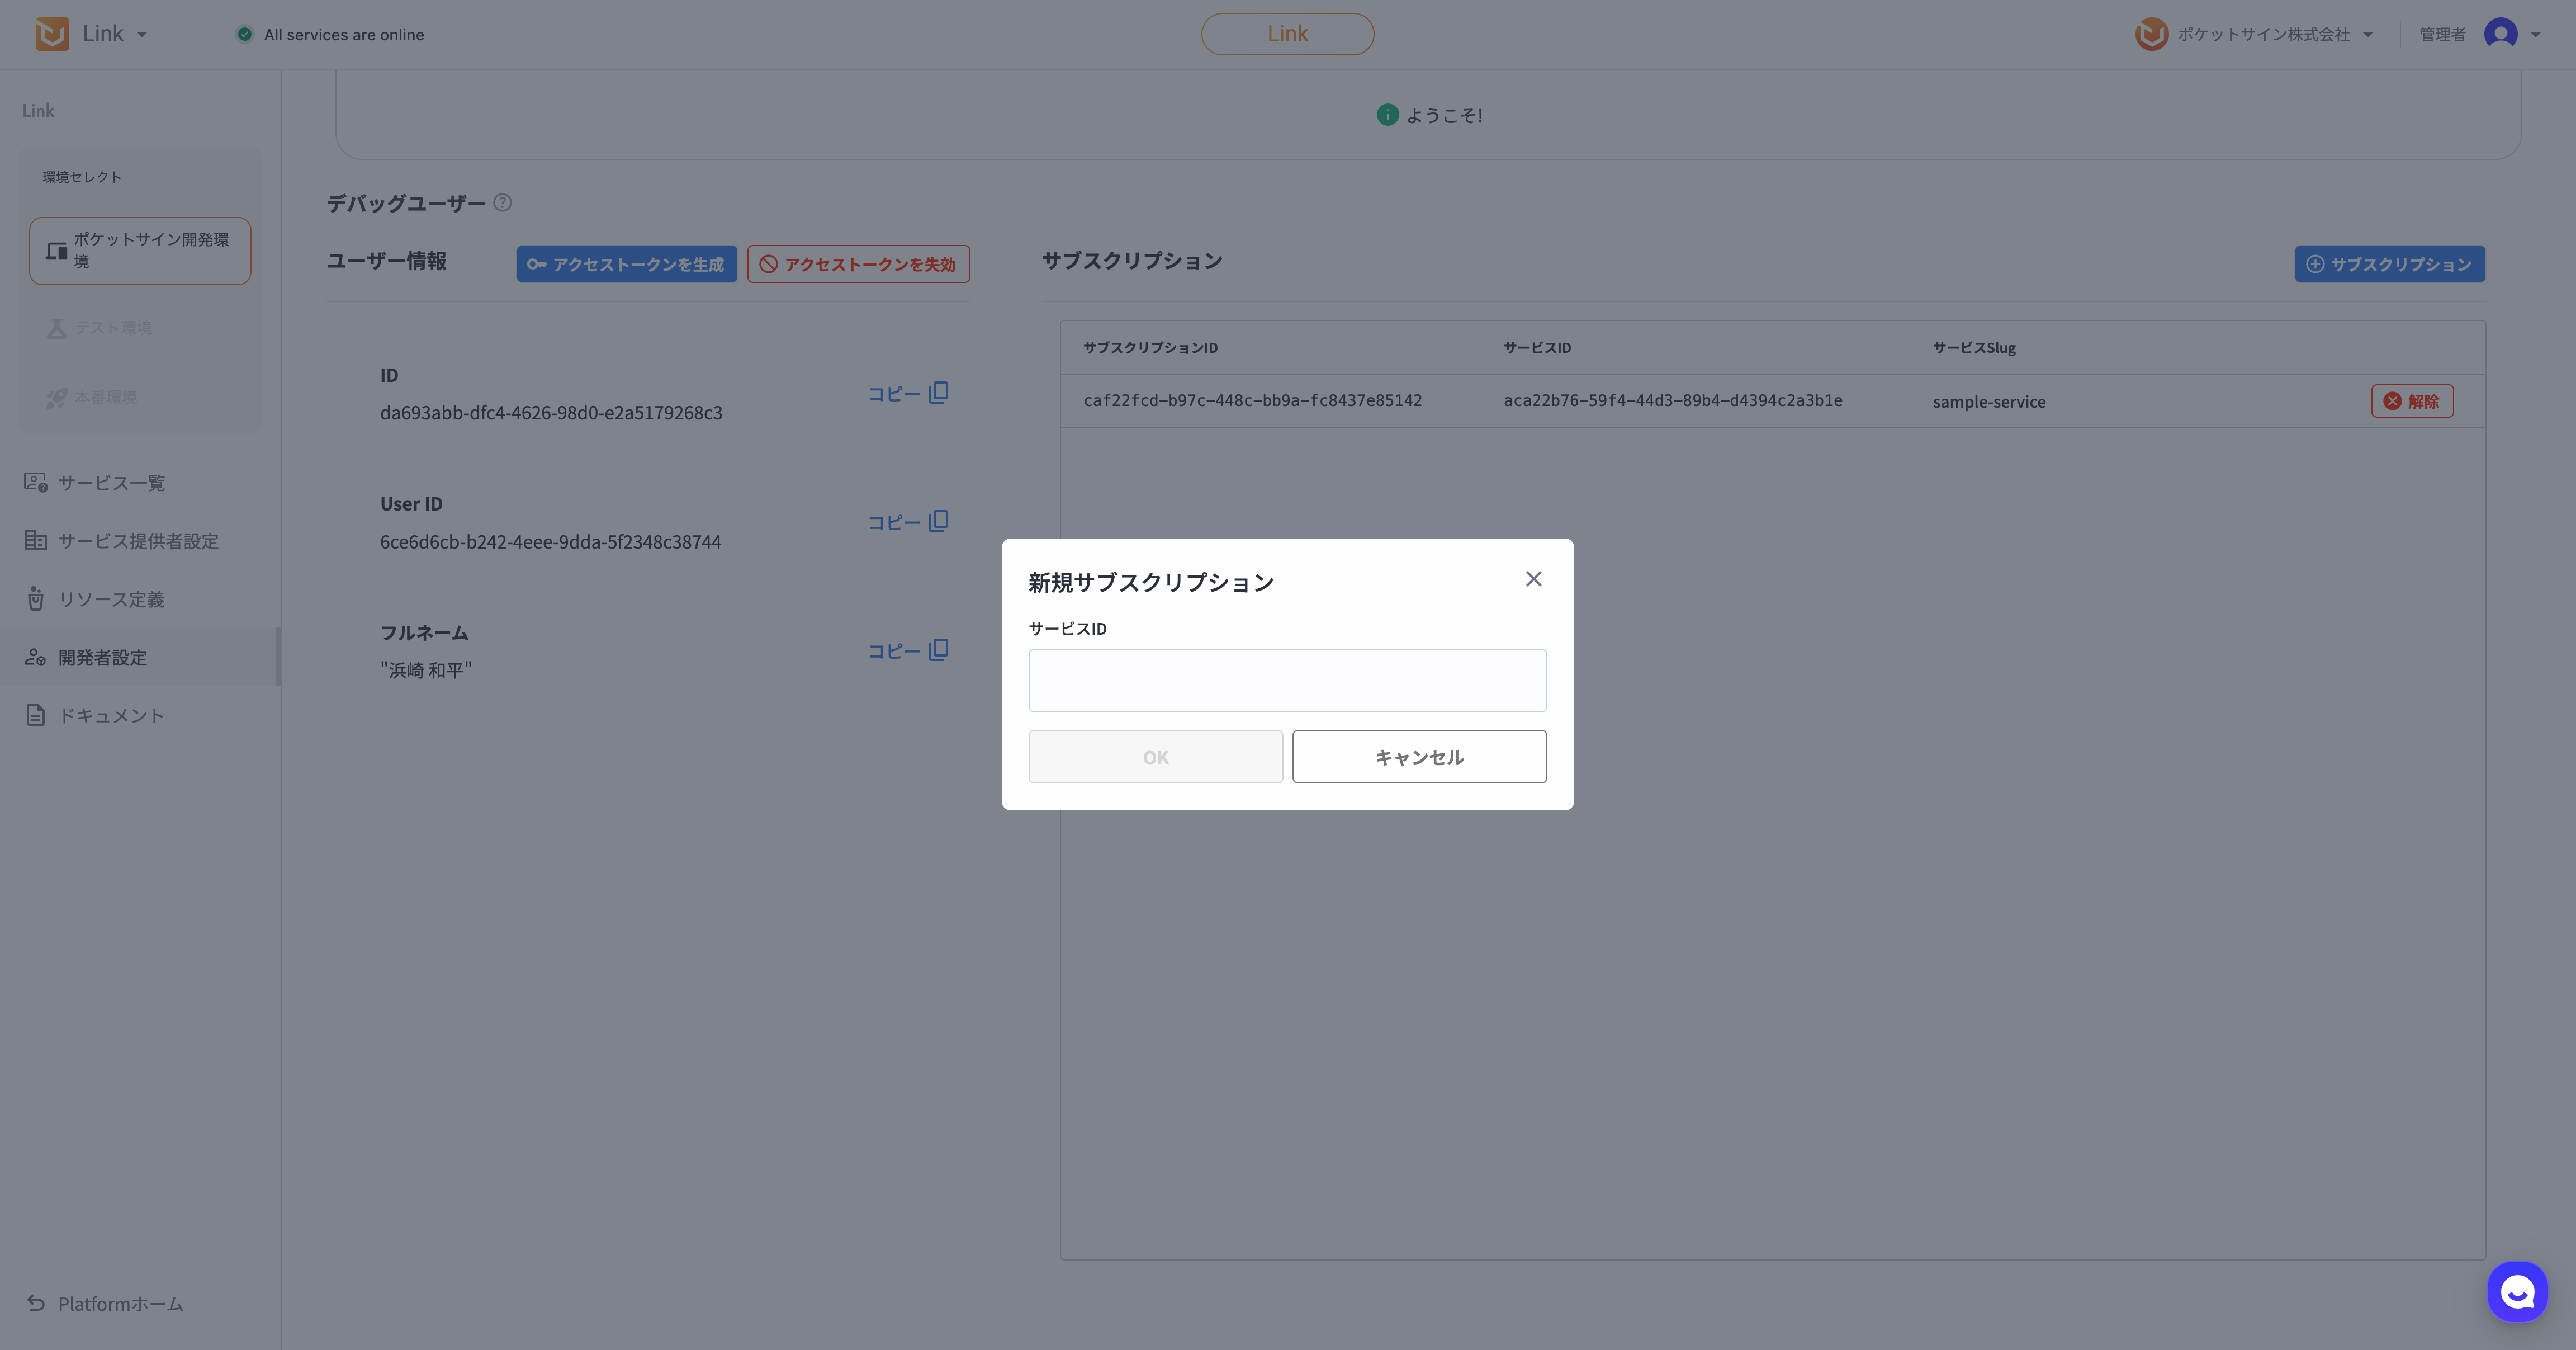Select ポケットサイン開発環境 environment
Image resolution: width=2576 pixels, height=1350 pixels.
coord(140,250)
